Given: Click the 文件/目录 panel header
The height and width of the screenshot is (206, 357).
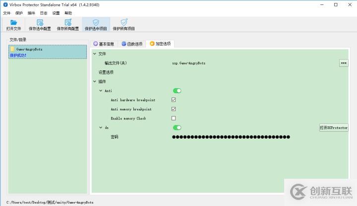Looking at the screenshot, I should (18, 40).
